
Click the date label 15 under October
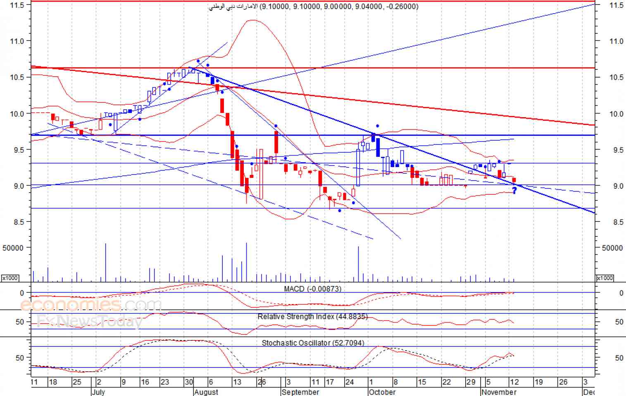[x=421, y=382]
